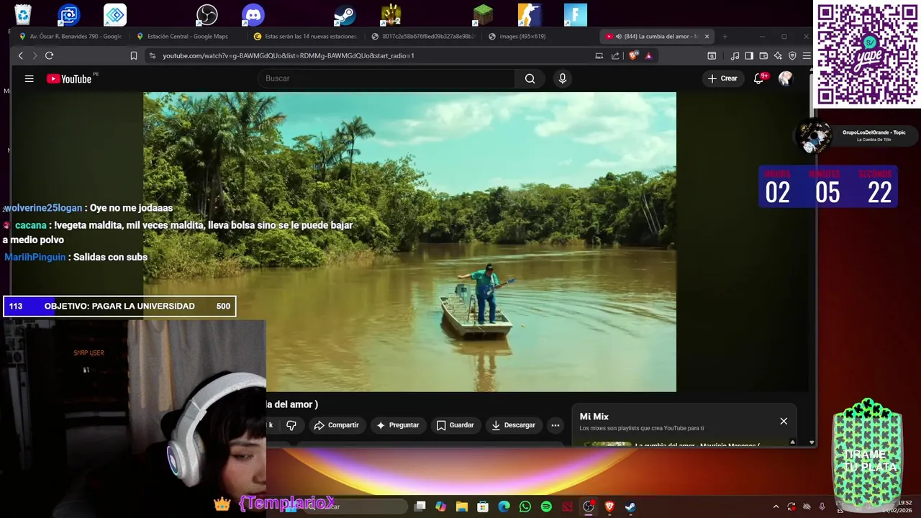Viewport: 921px width, 518px height.
Task: Click the page scrollbar down arrow
Action: tap(812, 442)
